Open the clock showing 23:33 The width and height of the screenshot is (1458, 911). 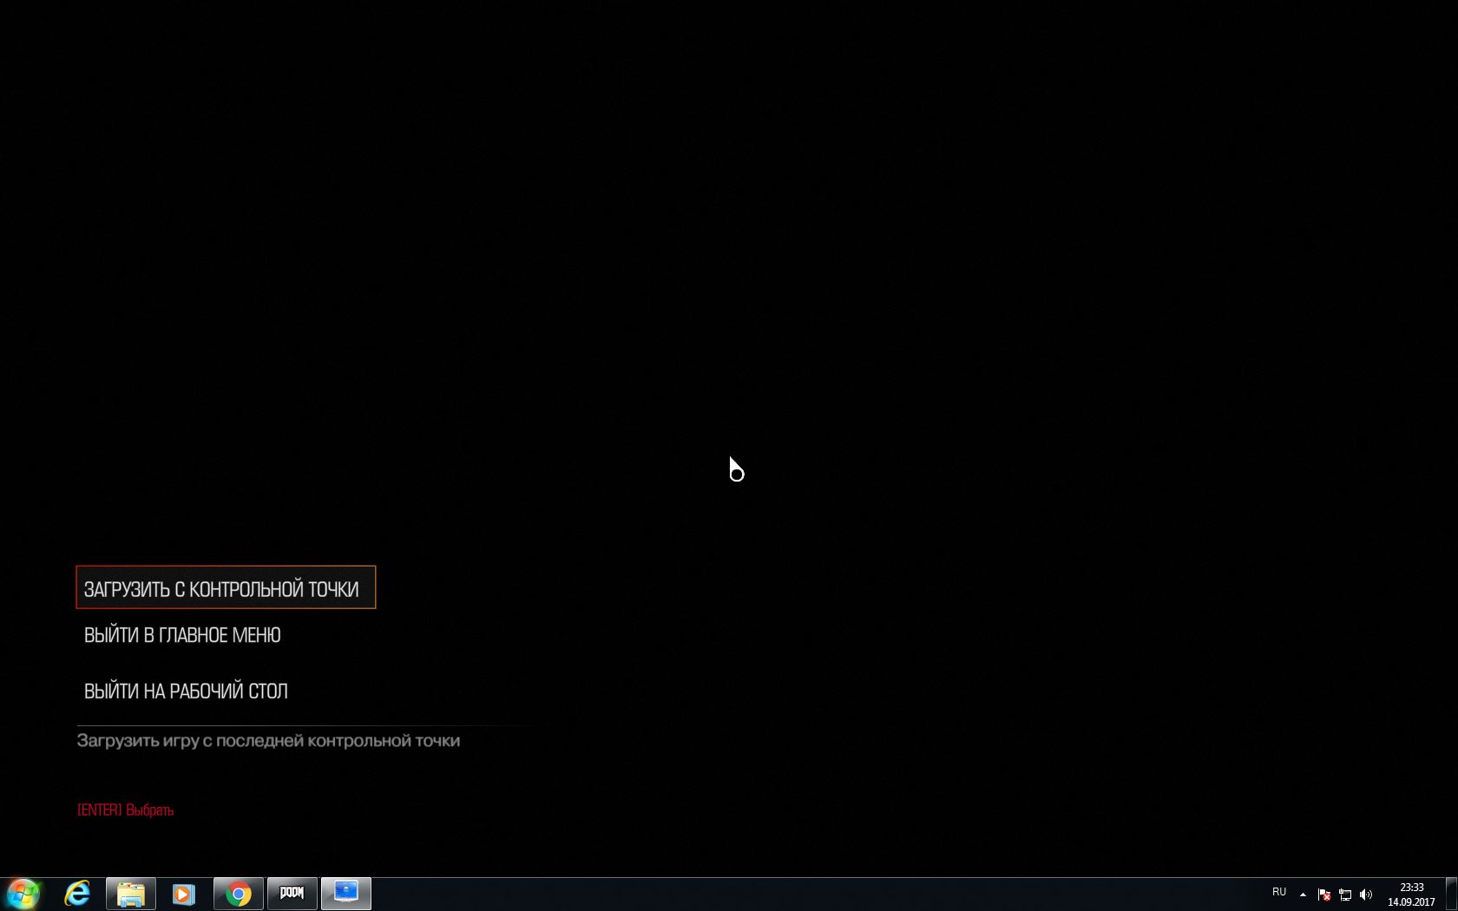point(1411,895)
